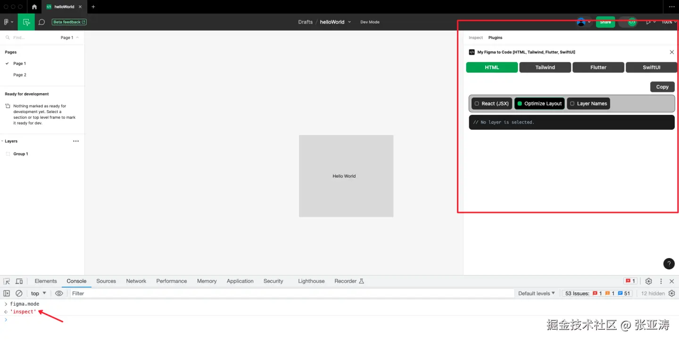Select the SwiftUI output button

click(x=652, y=67)
